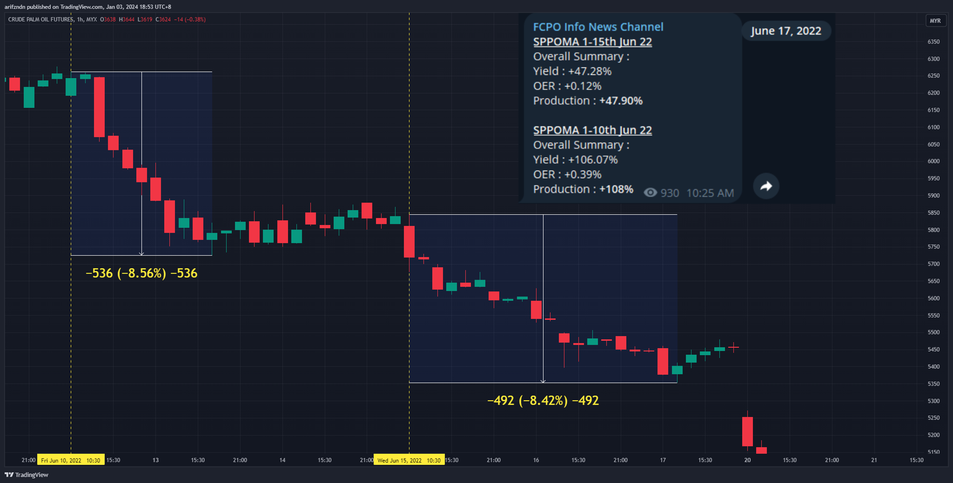Click the -492 (-8.42%) measurement label

click(x=543, y=401)
